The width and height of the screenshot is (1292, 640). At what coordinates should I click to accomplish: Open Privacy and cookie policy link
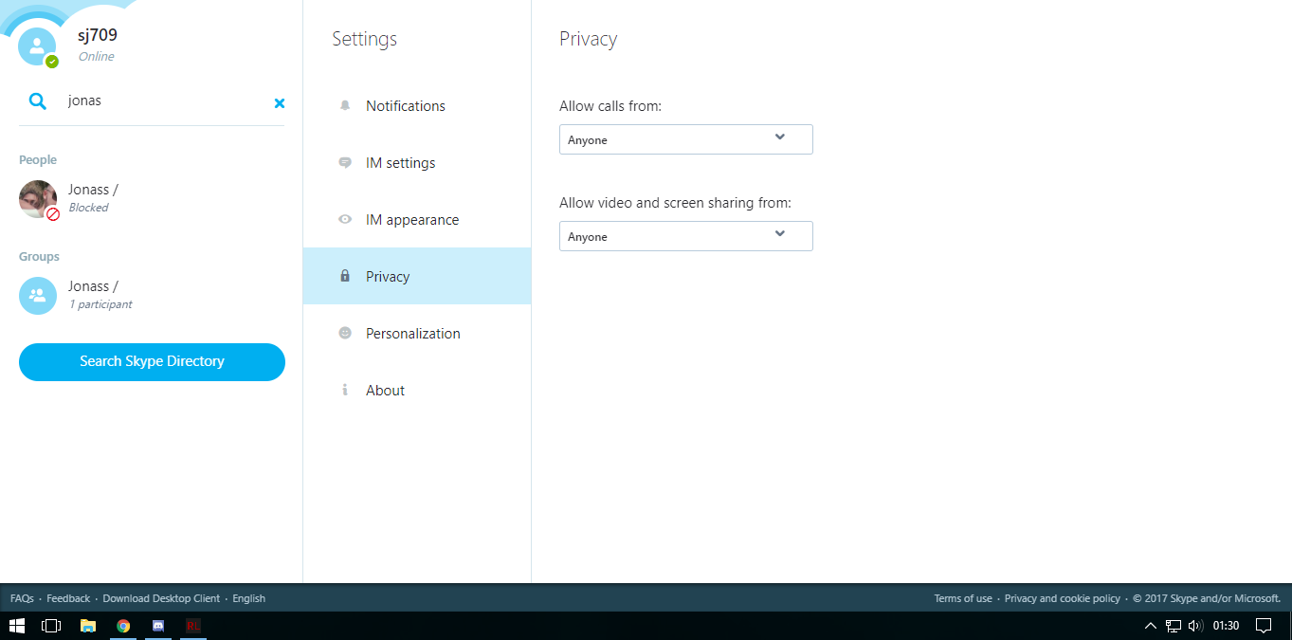[1063, 598]
